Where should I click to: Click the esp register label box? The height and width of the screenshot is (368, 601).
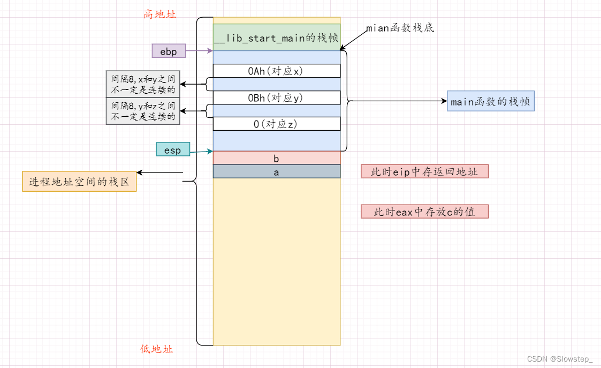coord(172,150)
